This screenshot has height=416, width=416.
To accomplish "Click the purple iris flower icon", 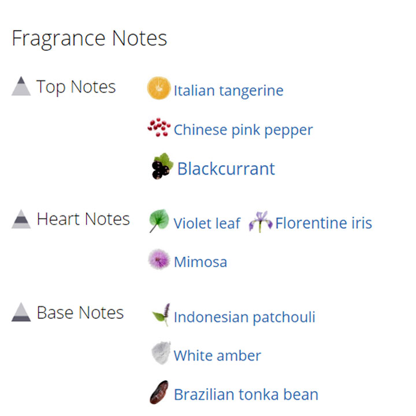I will point(261,221).
